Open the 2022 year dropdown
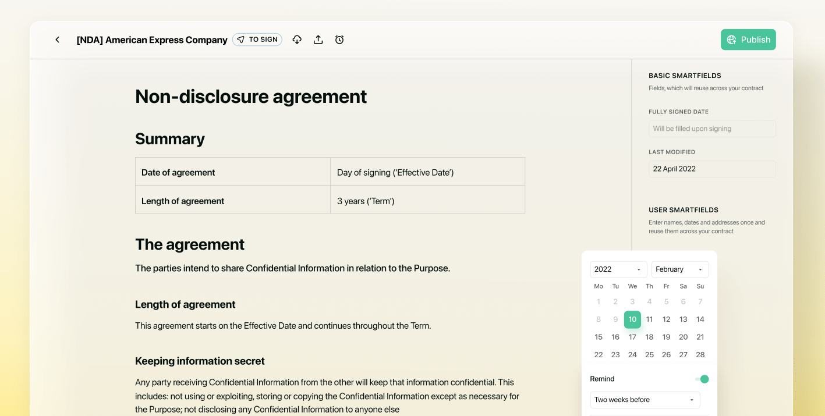This screenshot has width=825, height=416. pos(618,269)
